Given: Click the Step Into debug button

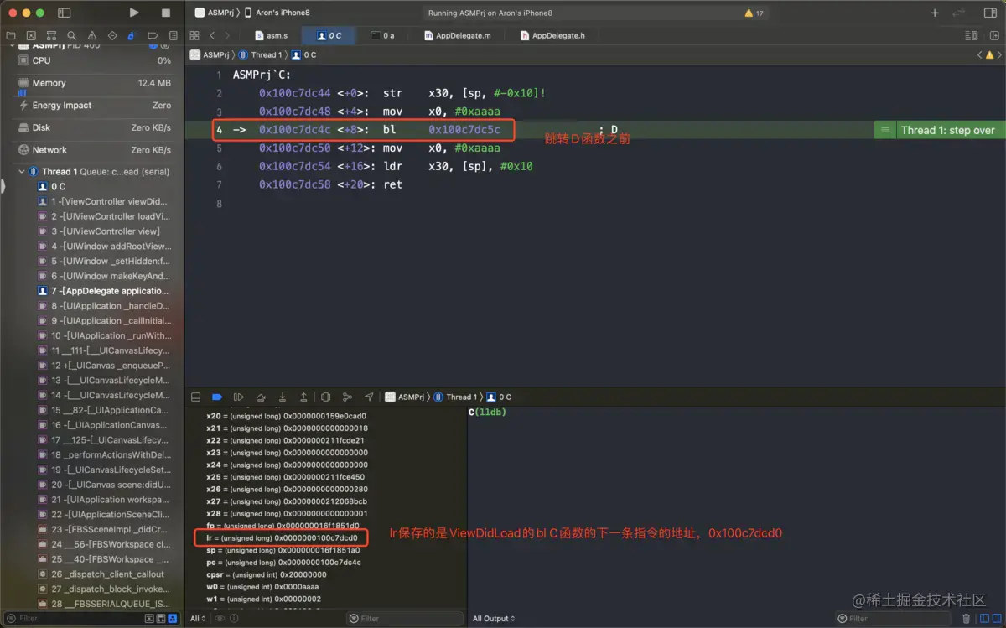Looking at the screenshot, I should click(x=283, y=397).
